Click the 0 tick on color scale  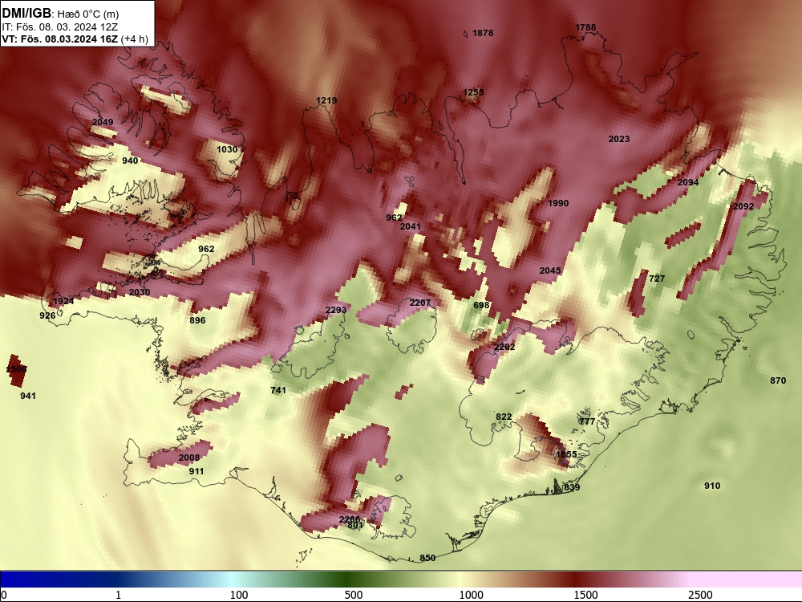(x=4, y=594)
